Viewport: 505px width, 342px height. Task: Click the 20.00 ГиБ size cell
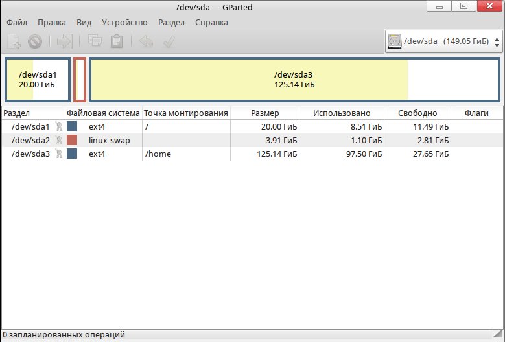(x=279, y=126)
